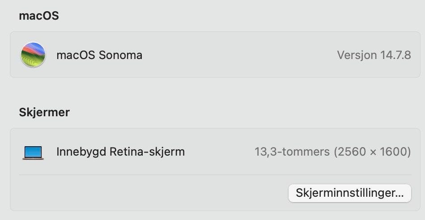
Task: Select the "Innebygd Retina-skjerm" display name
Action: (120, 152)
